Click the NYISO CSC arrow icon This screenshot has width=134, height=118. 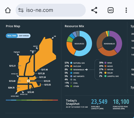pyautogui.click(x=23, y=92)
